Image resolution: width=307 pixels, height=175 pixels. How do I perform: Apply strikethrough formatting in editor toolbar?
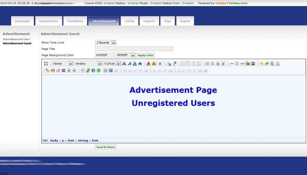pyautogui.click(x=140, y=64)
